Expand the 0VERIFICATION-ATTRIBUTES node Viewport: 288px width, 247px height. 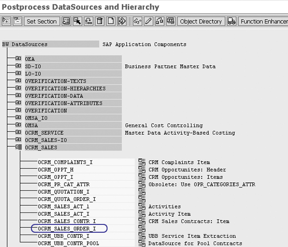pos(18,103)
